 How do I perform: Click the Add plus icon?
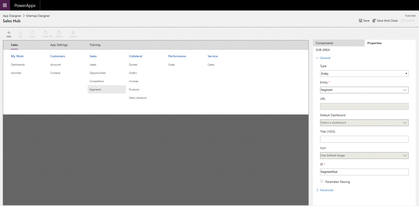[9, 32]
